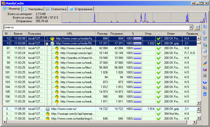Click green checkmark in row 12
This screenshot has height=127, width=210.
coord(159,39)
